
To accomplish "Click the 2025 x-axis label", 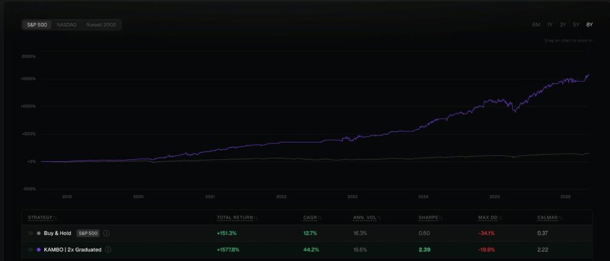I will tap(494, 197).
